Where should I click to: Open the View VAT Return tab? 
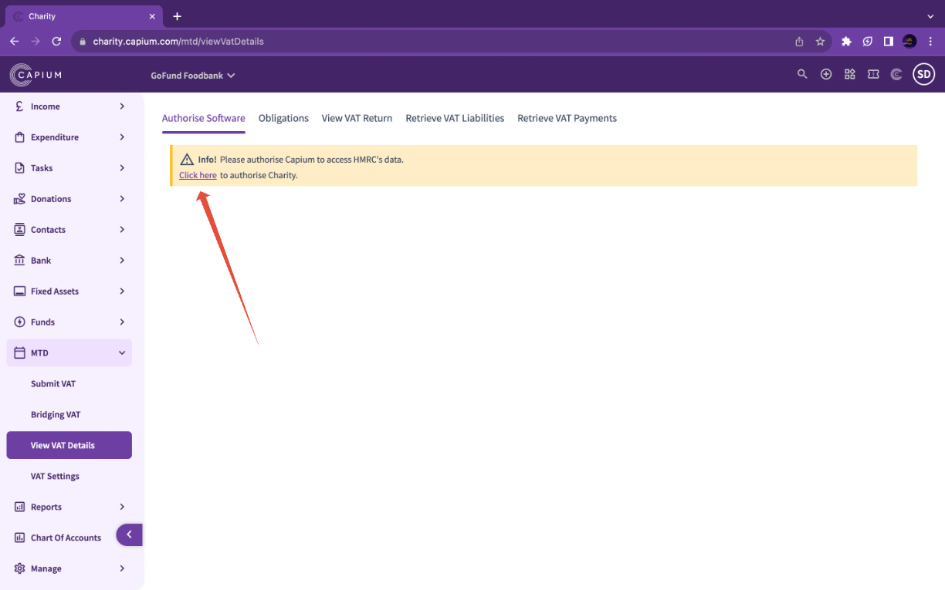click(x=357, y=118)
